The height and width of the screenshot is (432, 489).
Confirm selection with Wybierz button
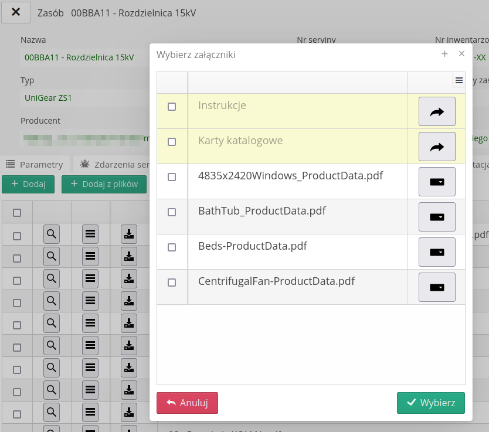[x=430, y=403]
